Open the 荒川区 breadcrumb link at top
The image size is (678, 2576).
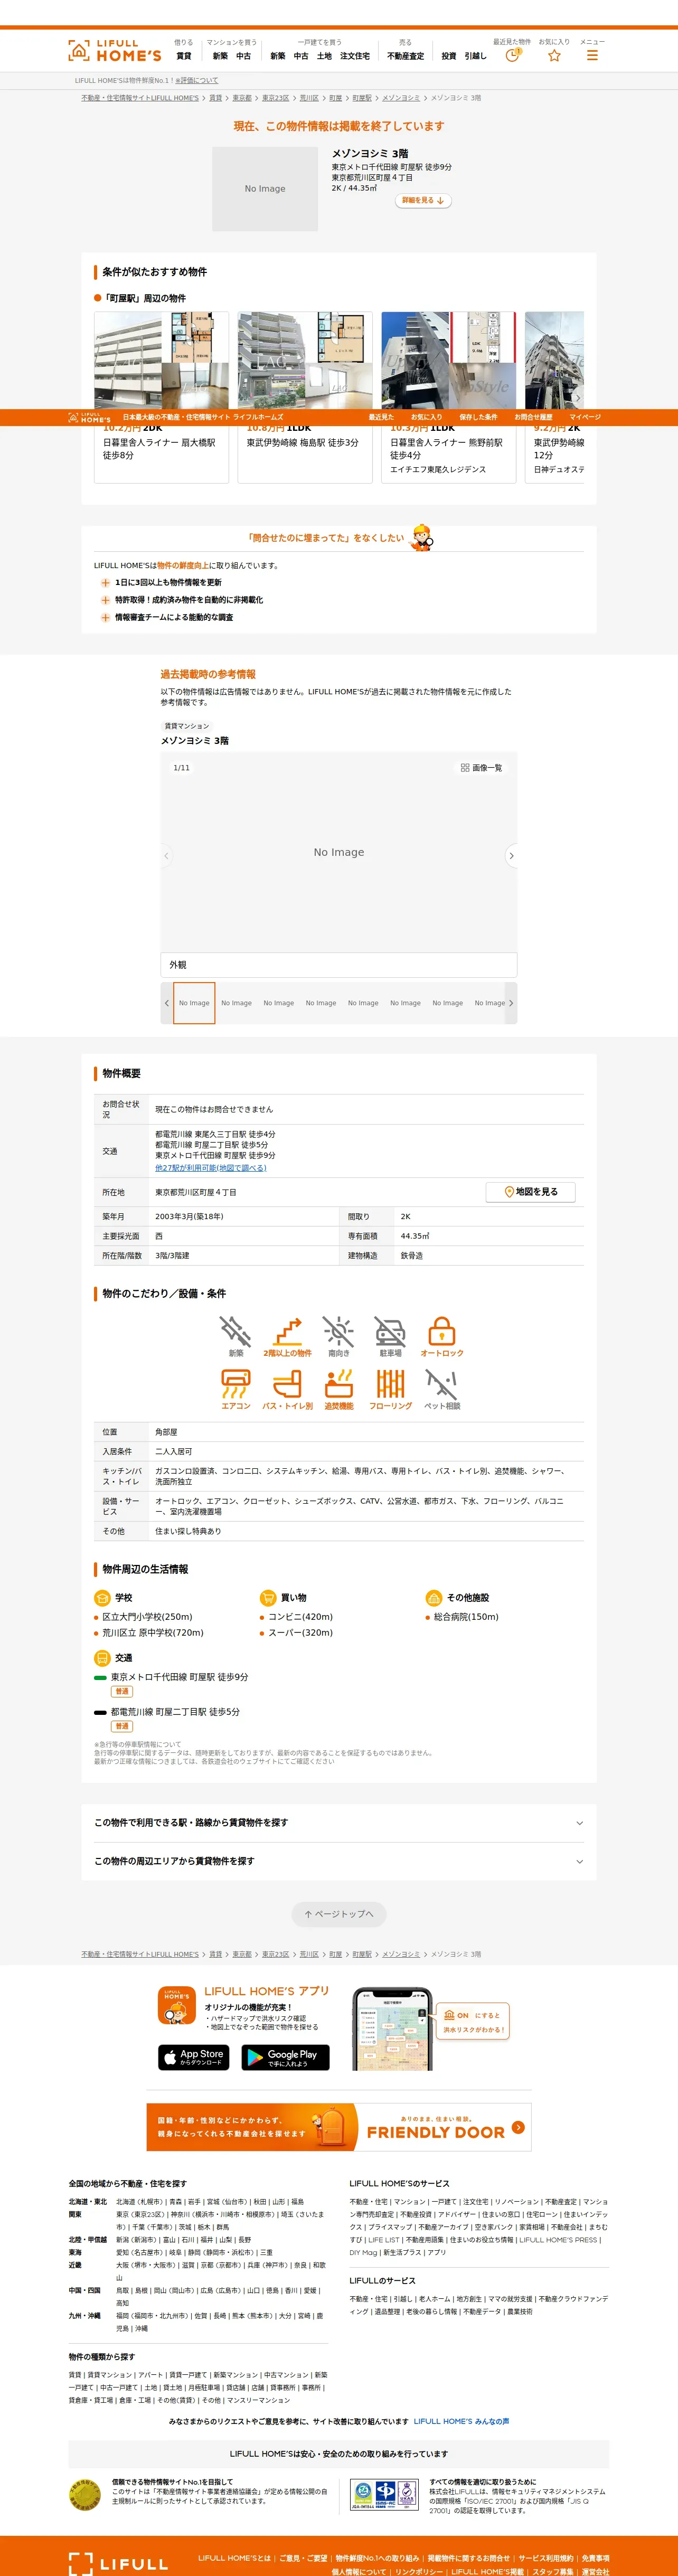coord(309,98)
